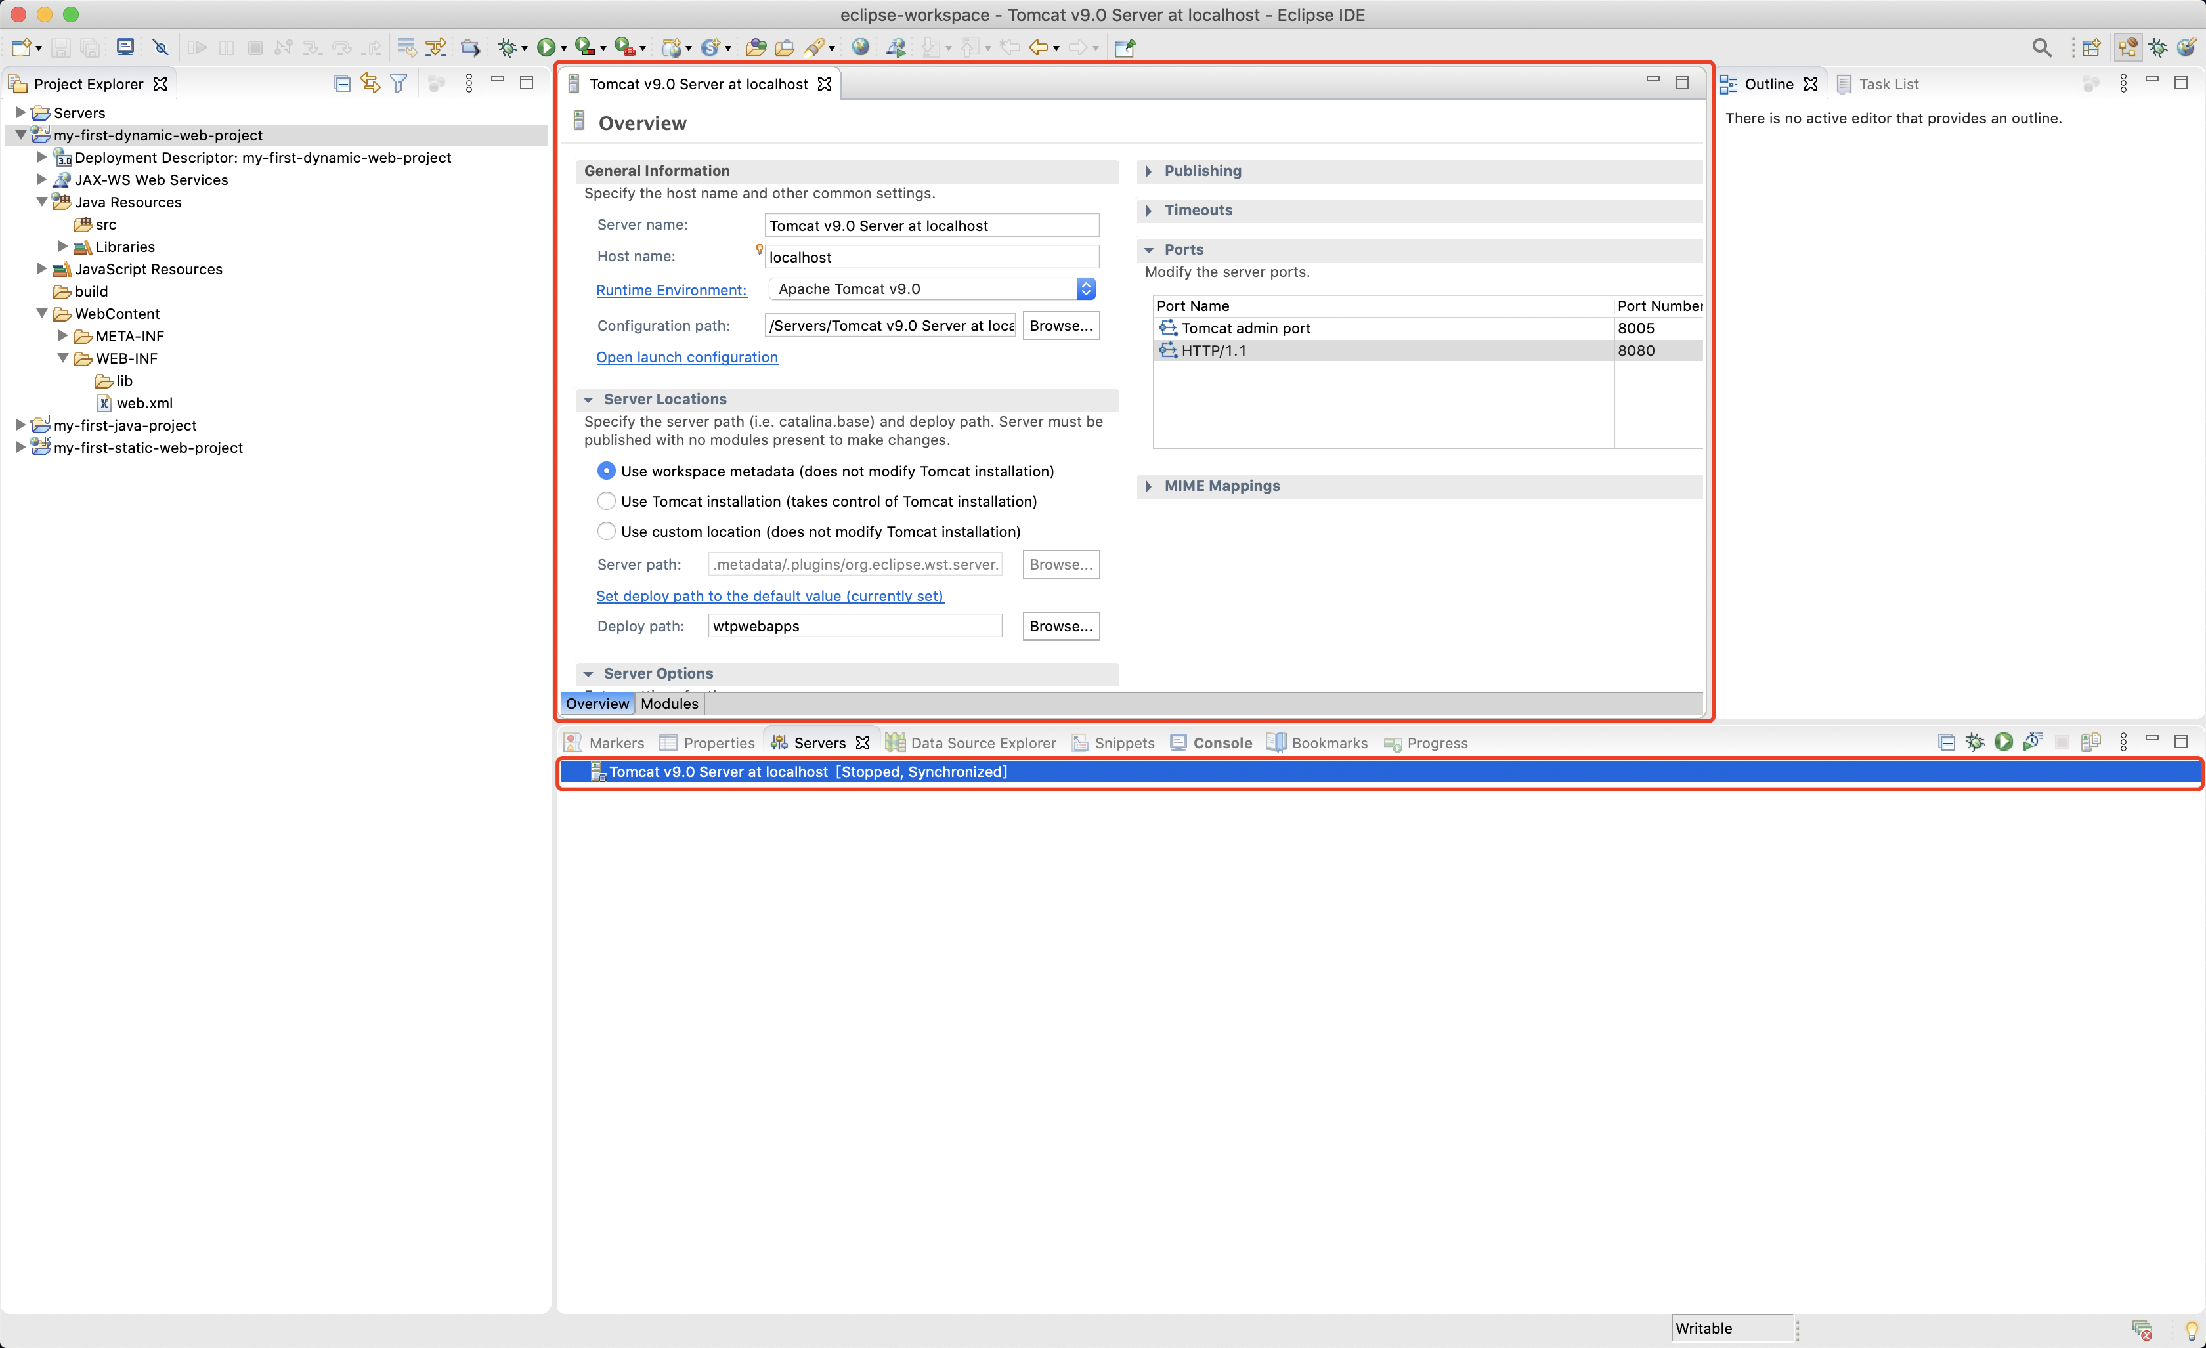Open the Project Explorer view menu dots
Screen dimensions: 2206x1348
(x=468, y=83)
